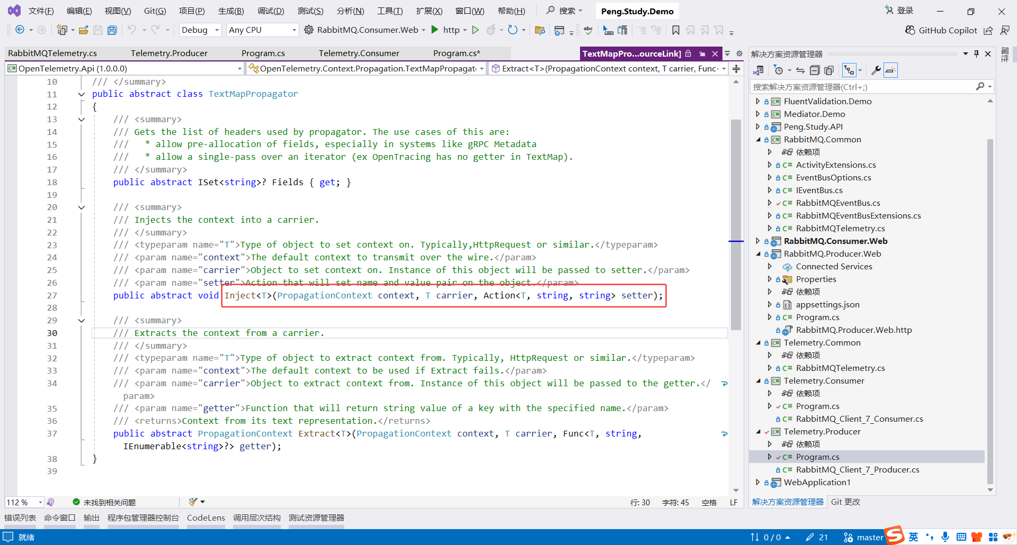The height and width of the screenshot is (545, 1017).
Task: Switch to the Program.cs* tab
Action: pos(457,53)
